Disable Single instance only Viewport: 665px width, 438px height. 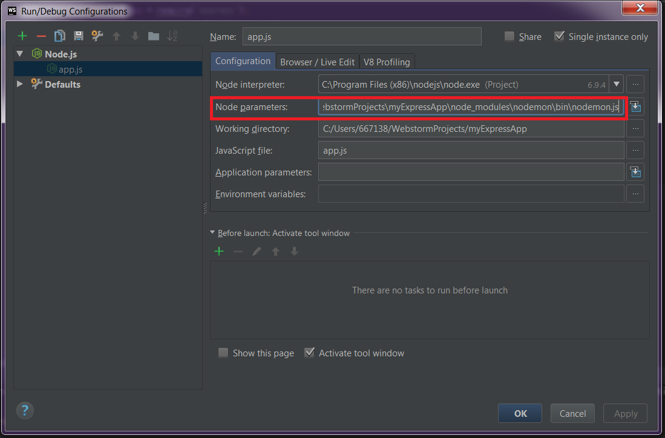coord(559,36)
